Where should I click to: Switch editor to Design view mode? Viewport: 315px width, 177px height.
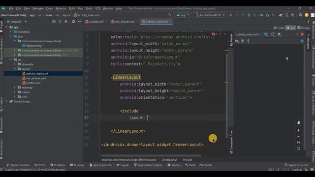coord(304,28)
